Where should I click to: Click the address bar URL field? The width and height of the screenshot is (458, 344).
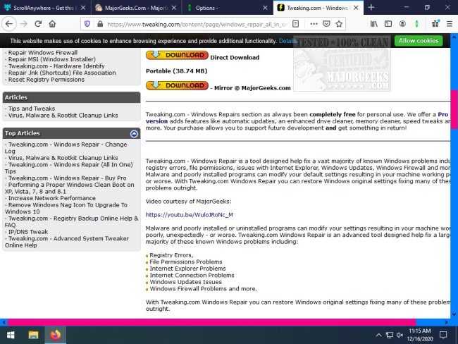point(197,24)
